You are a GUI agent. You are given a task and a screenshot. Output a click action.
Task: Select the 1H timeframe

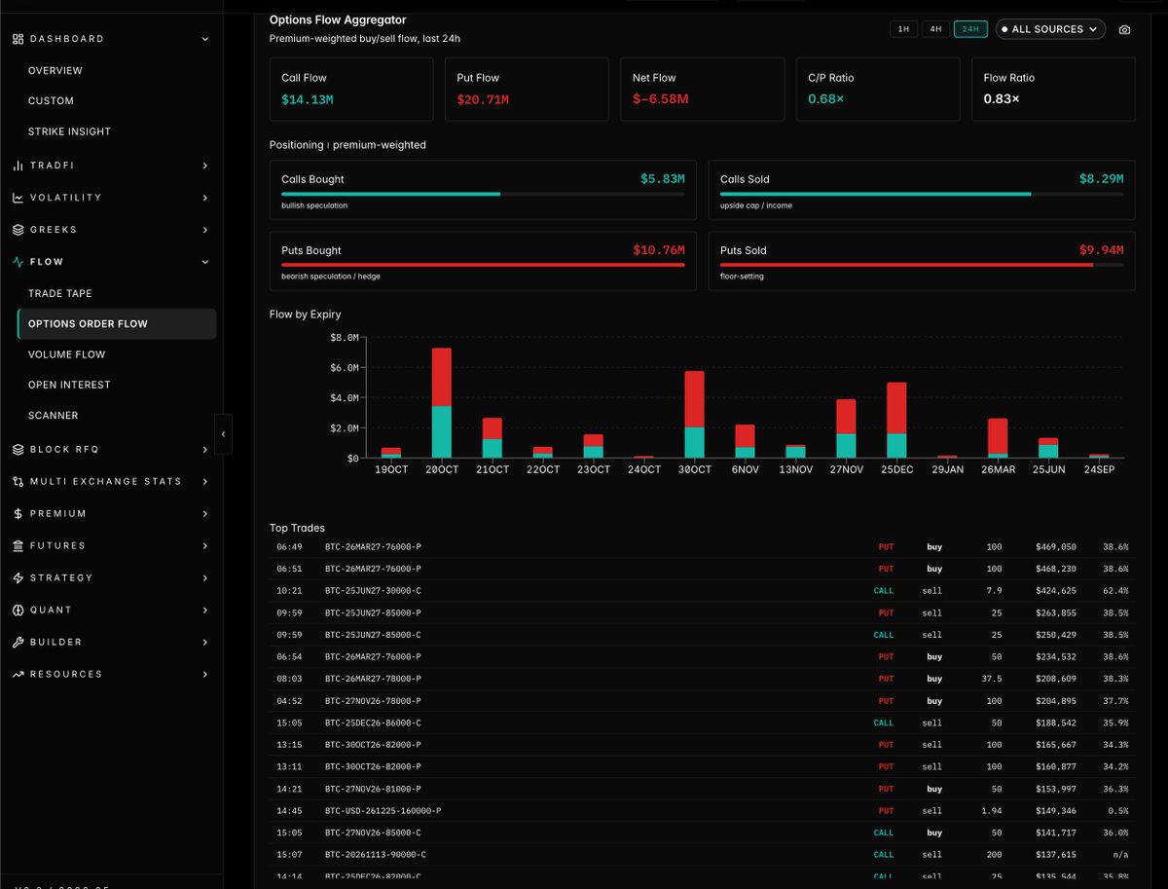pos(903,29)
